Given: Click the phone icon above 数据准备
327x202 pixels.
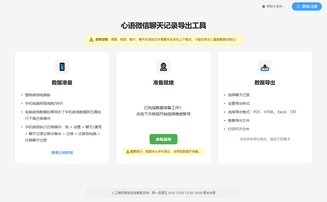Looking at the screenshot, I should pos(62,67).
